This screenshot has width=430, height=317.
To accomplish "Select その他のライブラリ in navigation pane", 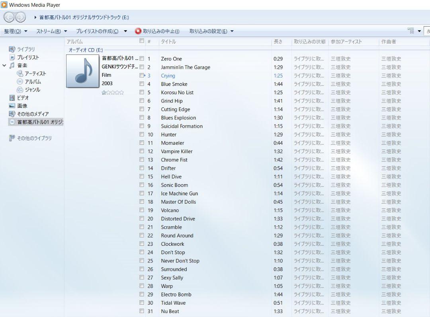I will (34, 138).
